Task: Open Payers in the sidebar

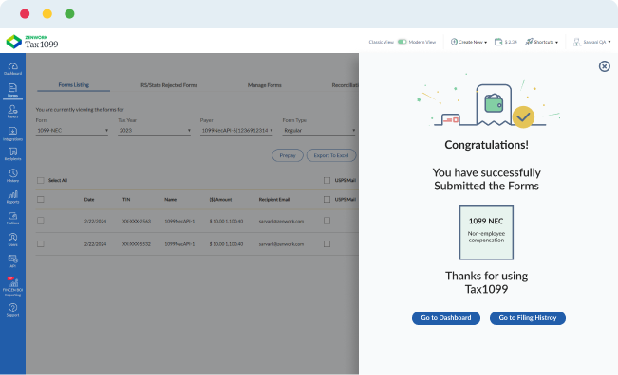Action: [x=12, y=112]
